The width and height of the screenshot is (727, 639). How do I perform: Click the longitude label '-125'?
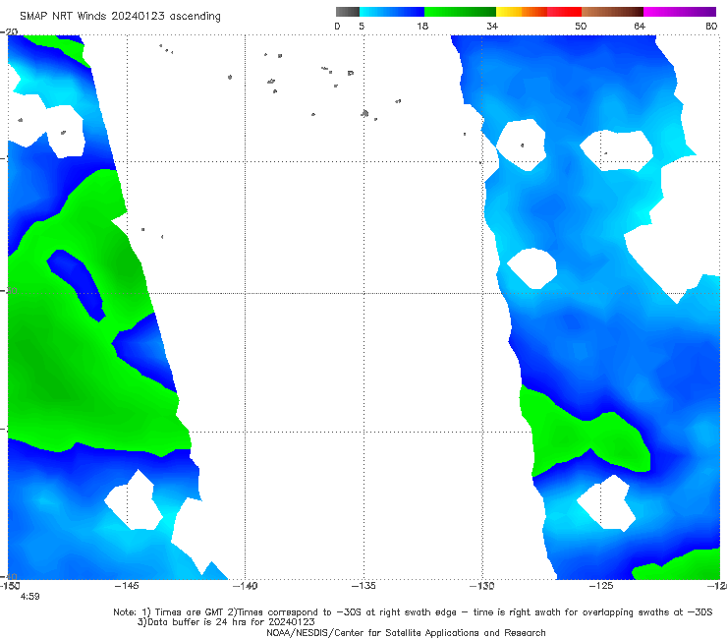(x=601, y=586)
